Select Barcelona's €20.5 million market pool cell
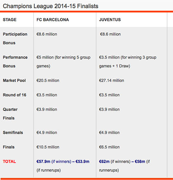 pos(48,80)
